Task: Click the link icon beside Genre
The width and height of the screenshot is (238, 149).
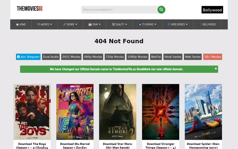Action: (65, 24)
